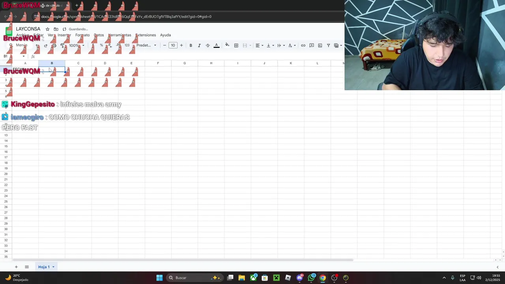
Task: Select column K header
Action: pos(291,63)
